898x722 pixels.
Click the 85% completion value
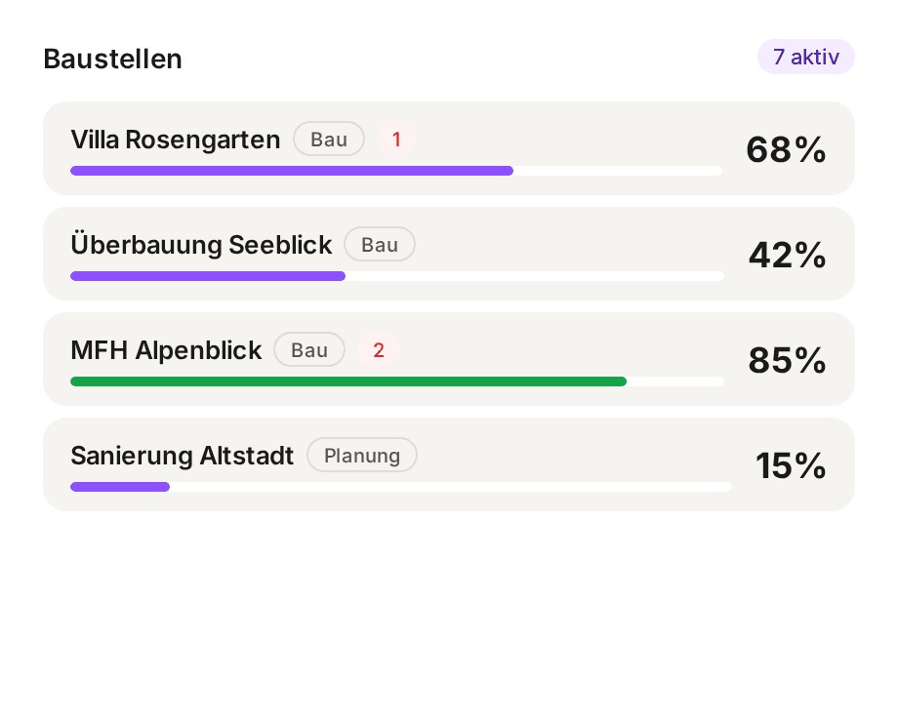tap(787, 360)
